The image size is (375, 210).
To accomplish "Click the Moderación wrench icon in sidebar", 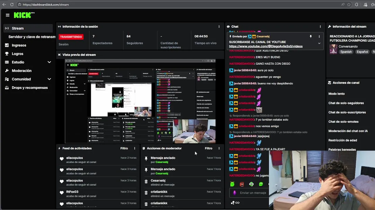I will 7,71.
